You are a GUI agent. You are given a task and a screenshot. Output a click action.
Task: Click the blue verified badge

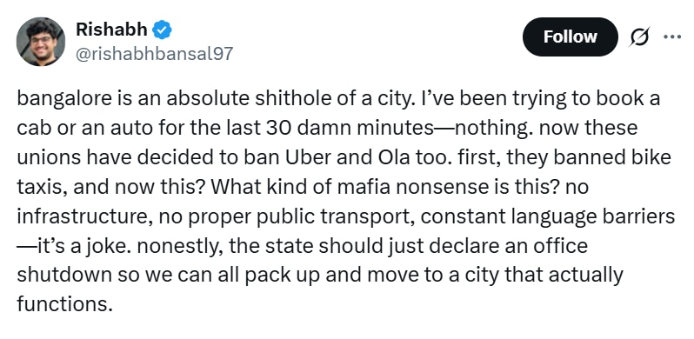[x=162, y=30]
